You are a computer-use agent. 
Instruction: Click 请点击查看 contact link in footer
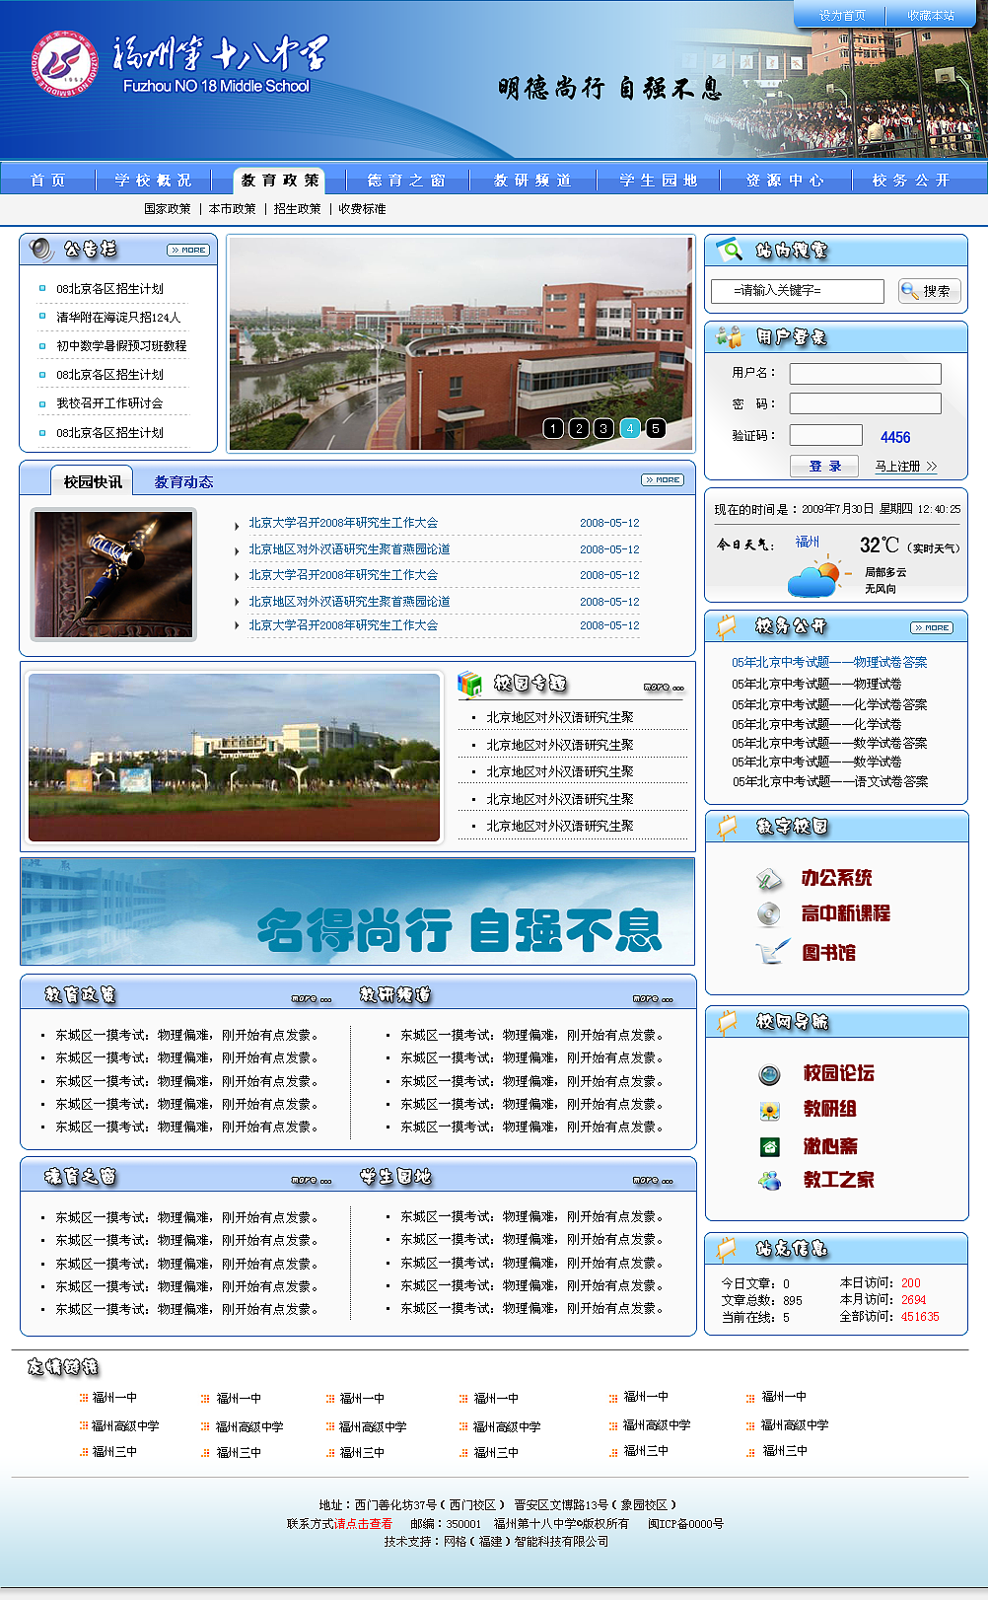(x=363, y=1524)
